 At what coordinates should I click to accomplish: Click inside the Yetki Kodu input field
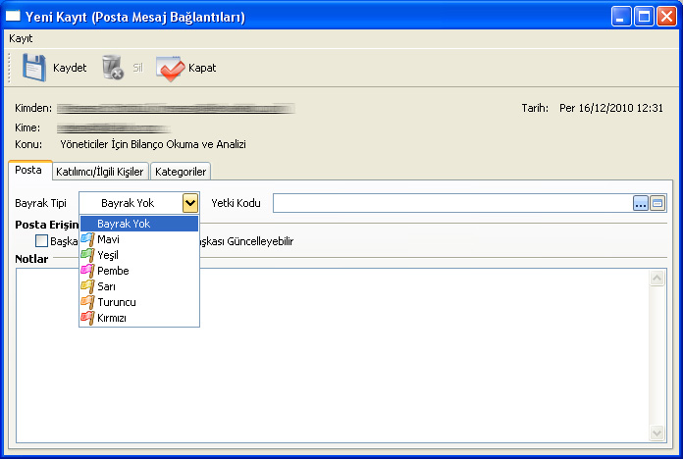point(451,203)
